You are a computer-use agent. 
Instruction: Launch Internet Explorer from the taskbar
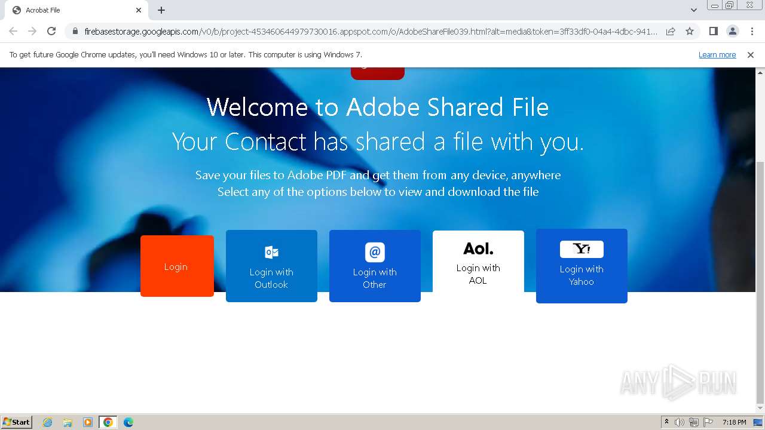tap(48, 422)
